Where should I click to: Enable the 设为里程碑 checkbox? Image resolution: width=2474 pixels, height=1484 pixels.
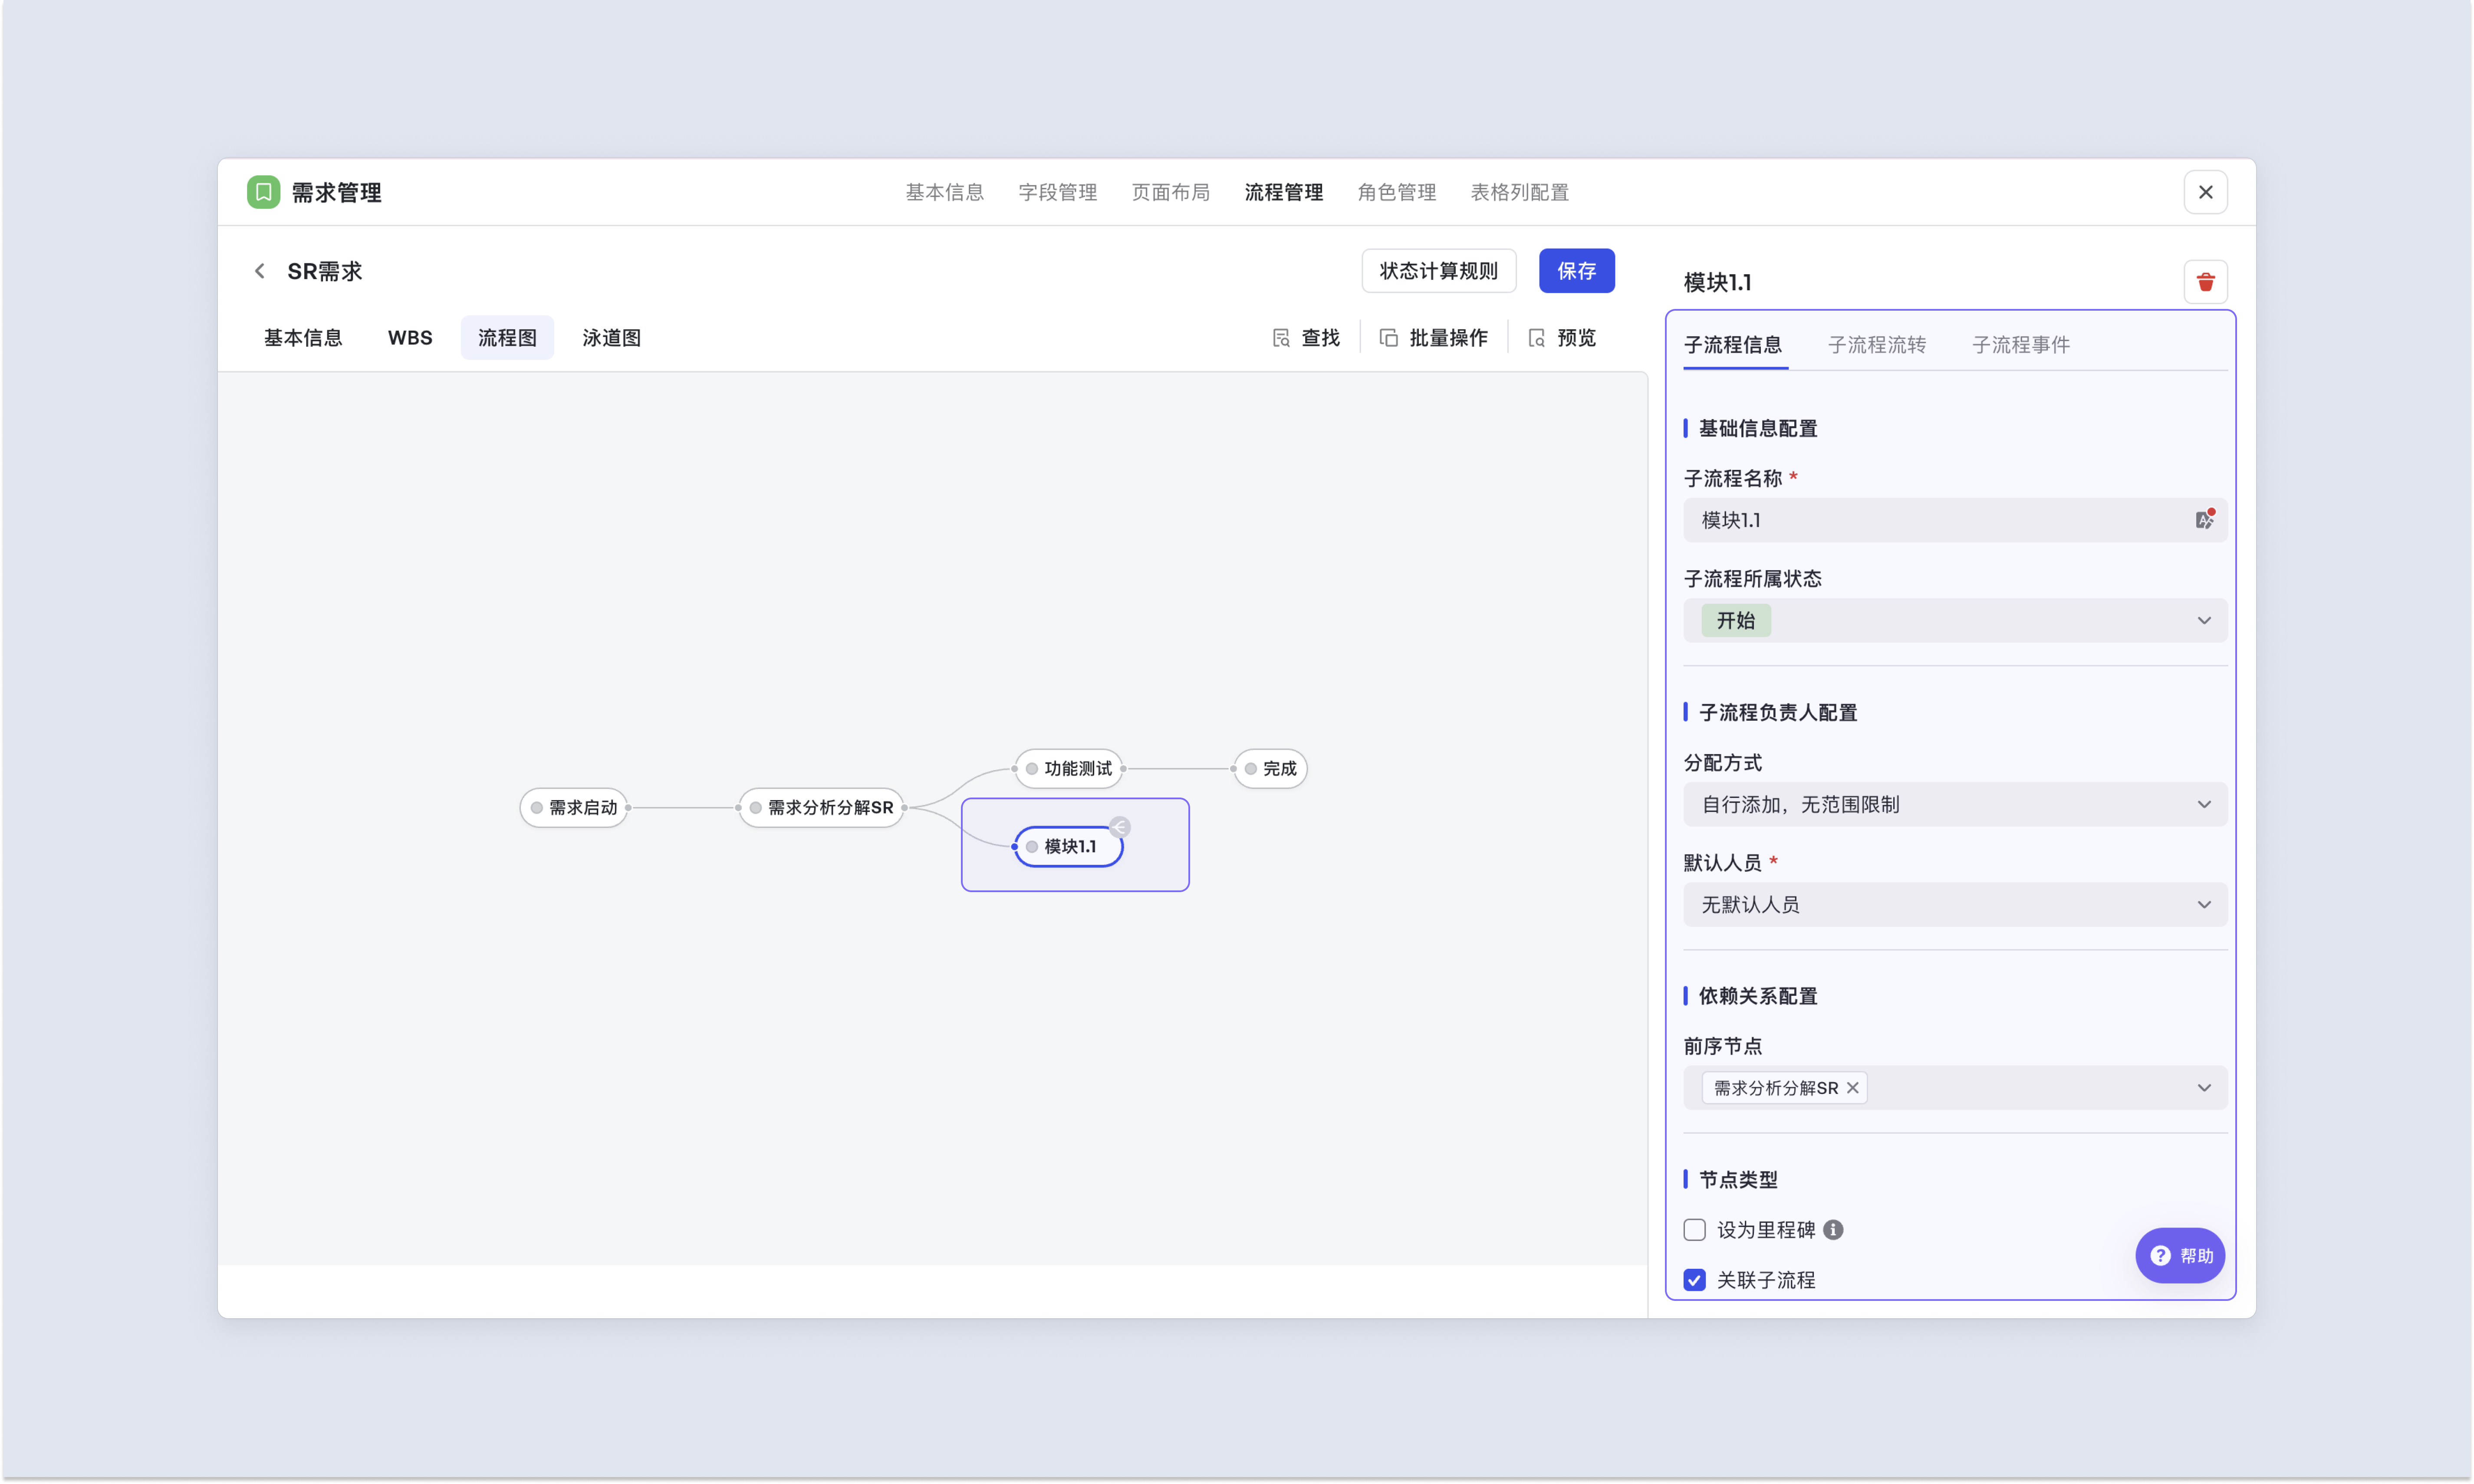point(1694,1230)
